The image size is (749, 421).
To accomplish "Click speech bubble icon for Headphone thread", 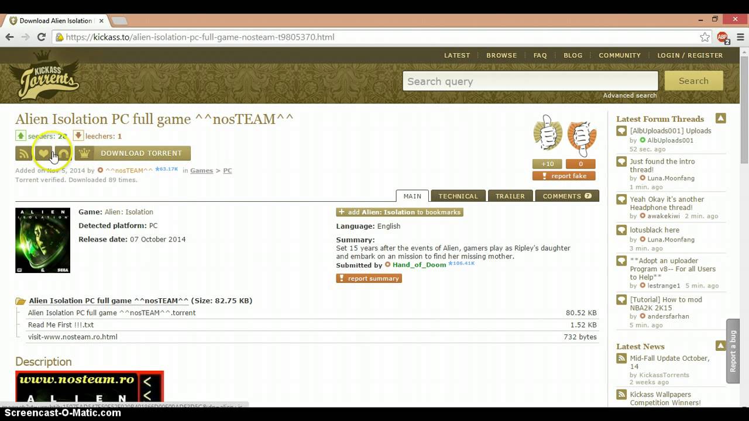I will point(621,200).
